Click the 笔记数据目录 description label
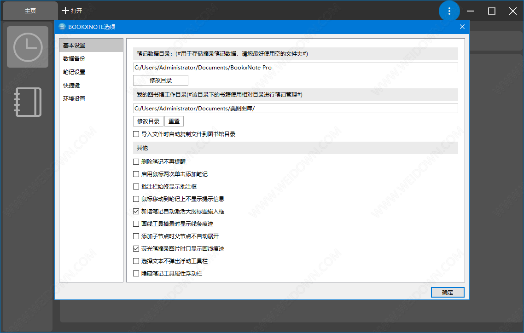Screen dimensions: 524x333 pyautogui.click(x=296, y=54)
